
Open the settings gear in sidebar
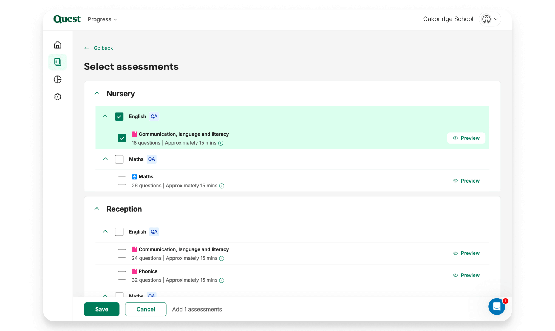(x=58, y=97)
